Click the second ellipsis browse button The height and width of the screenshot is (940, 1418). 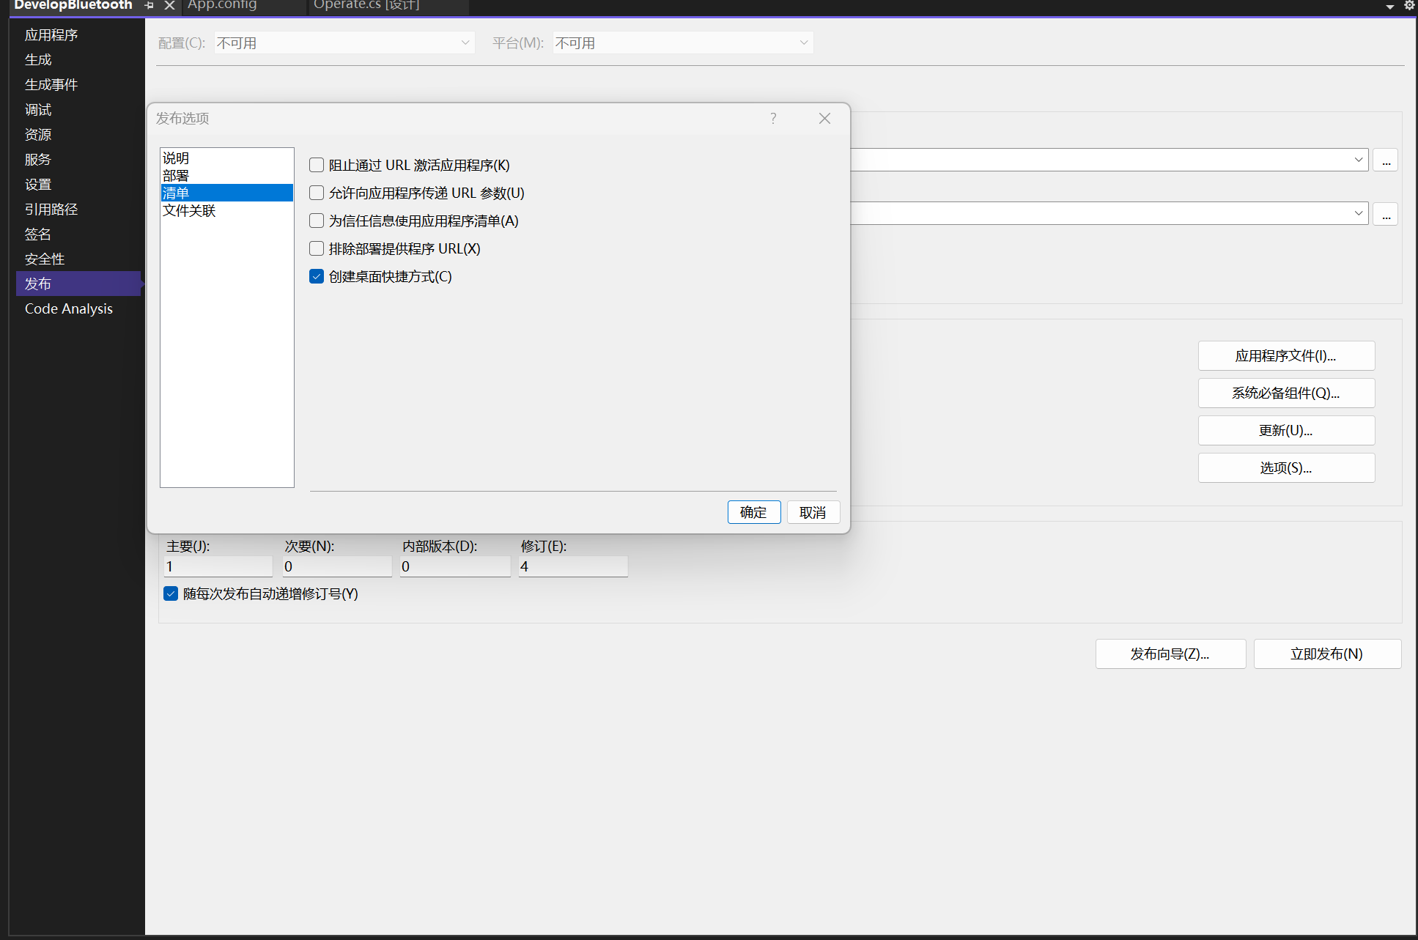tap(1385, 214)
